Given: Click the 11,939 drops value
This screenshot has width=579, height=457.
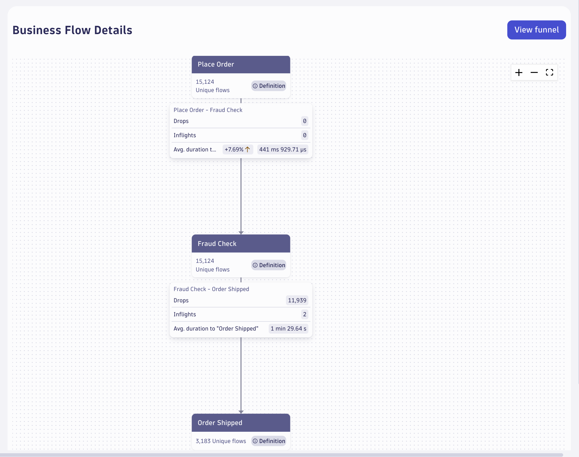Looking at the screenshot, I should [x=297, y=300].
